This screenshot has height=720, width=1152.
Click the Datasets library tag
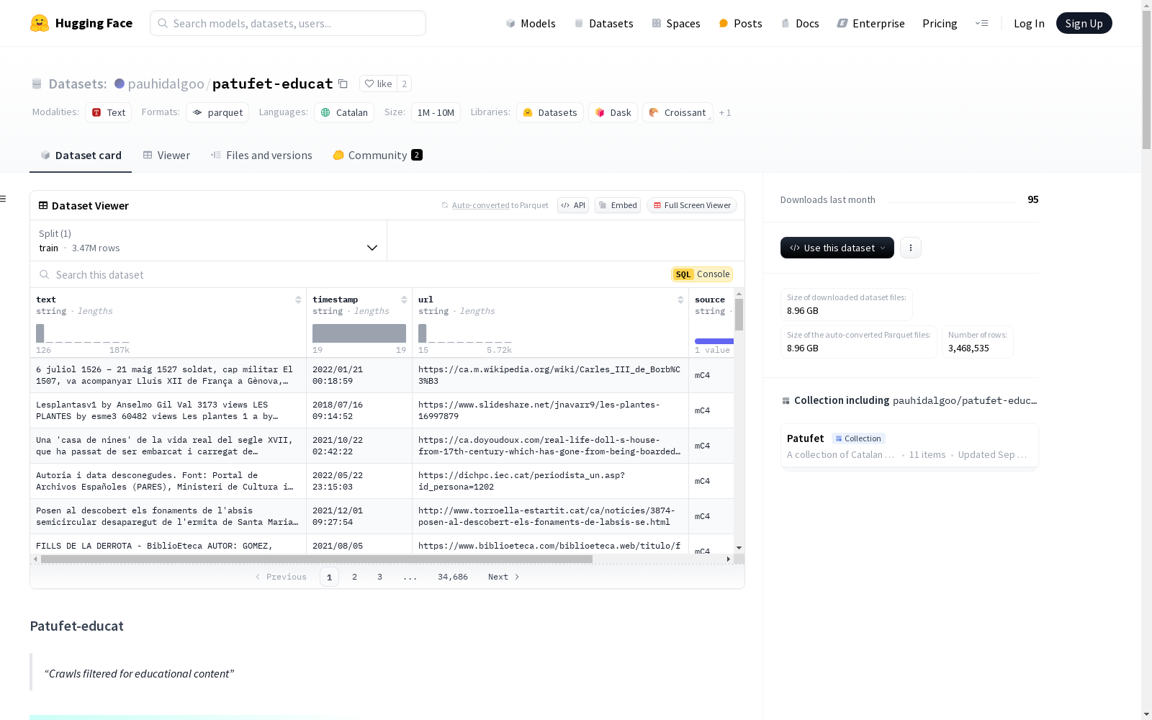pos(550,112)
